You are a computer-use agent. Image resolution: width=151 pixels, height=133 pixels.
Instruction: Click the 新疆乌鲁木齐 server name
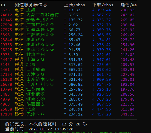point(40,30)
